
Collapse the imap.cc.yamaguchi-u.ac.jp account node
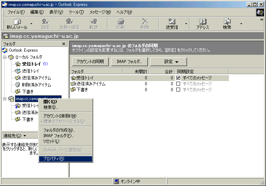click(5, 99)
